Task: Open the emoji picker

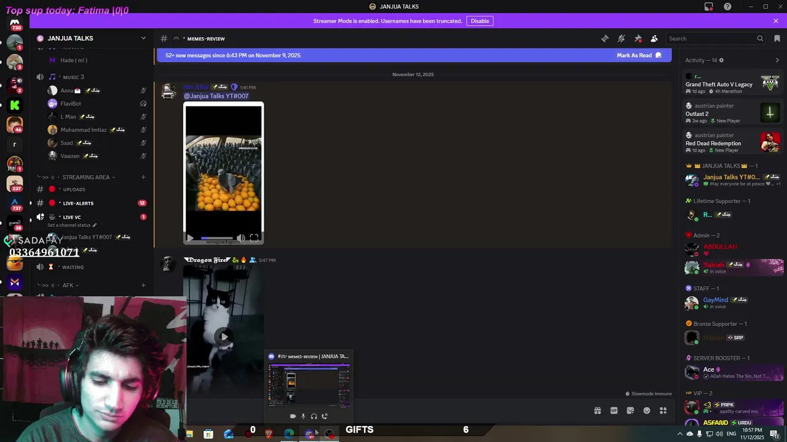Action: (x=647, y=411)
